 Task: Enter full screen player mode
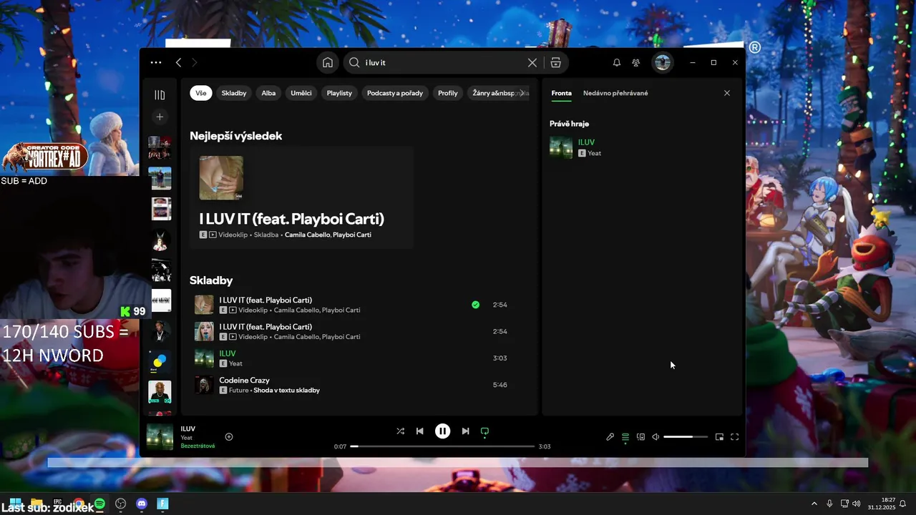734,437
